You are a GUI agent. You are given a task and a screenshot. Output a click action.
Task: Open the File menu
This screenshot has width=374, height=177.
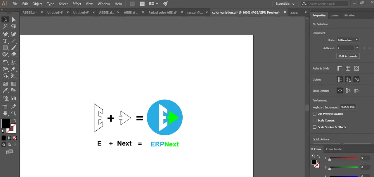coord(15,4)
